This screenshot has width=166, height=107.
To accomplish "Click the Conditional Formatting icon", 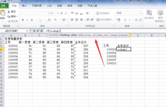I will pos(149,15).
